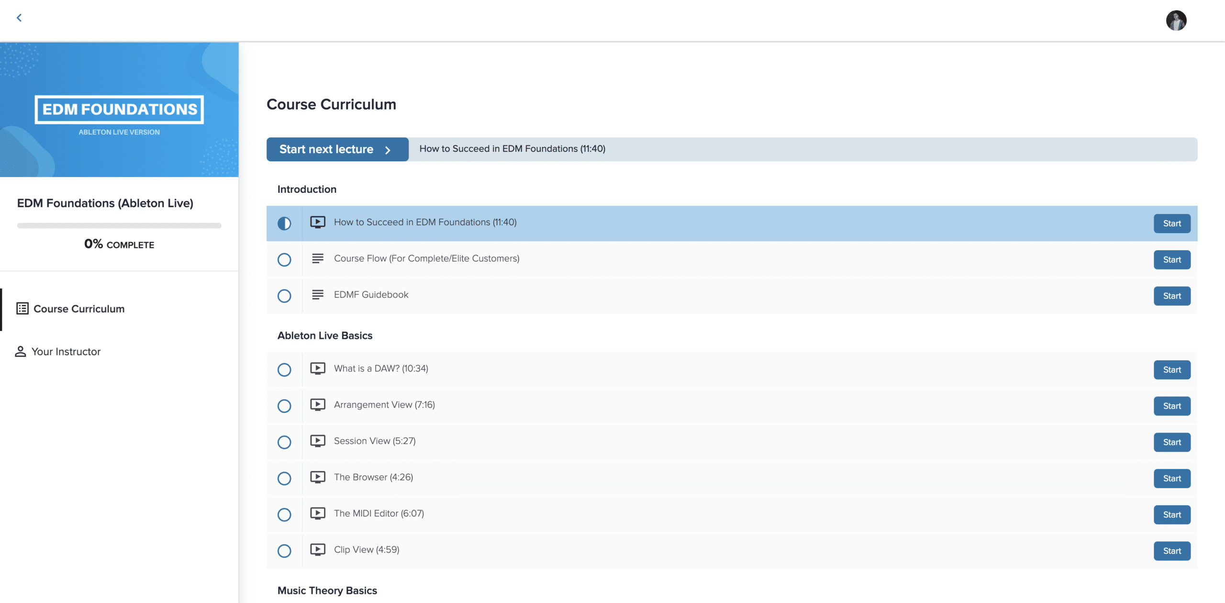Open Clip View (4:59) title
Image resolution: width=1225 pixels, height=603 pixels.
[x=367, y=549]
